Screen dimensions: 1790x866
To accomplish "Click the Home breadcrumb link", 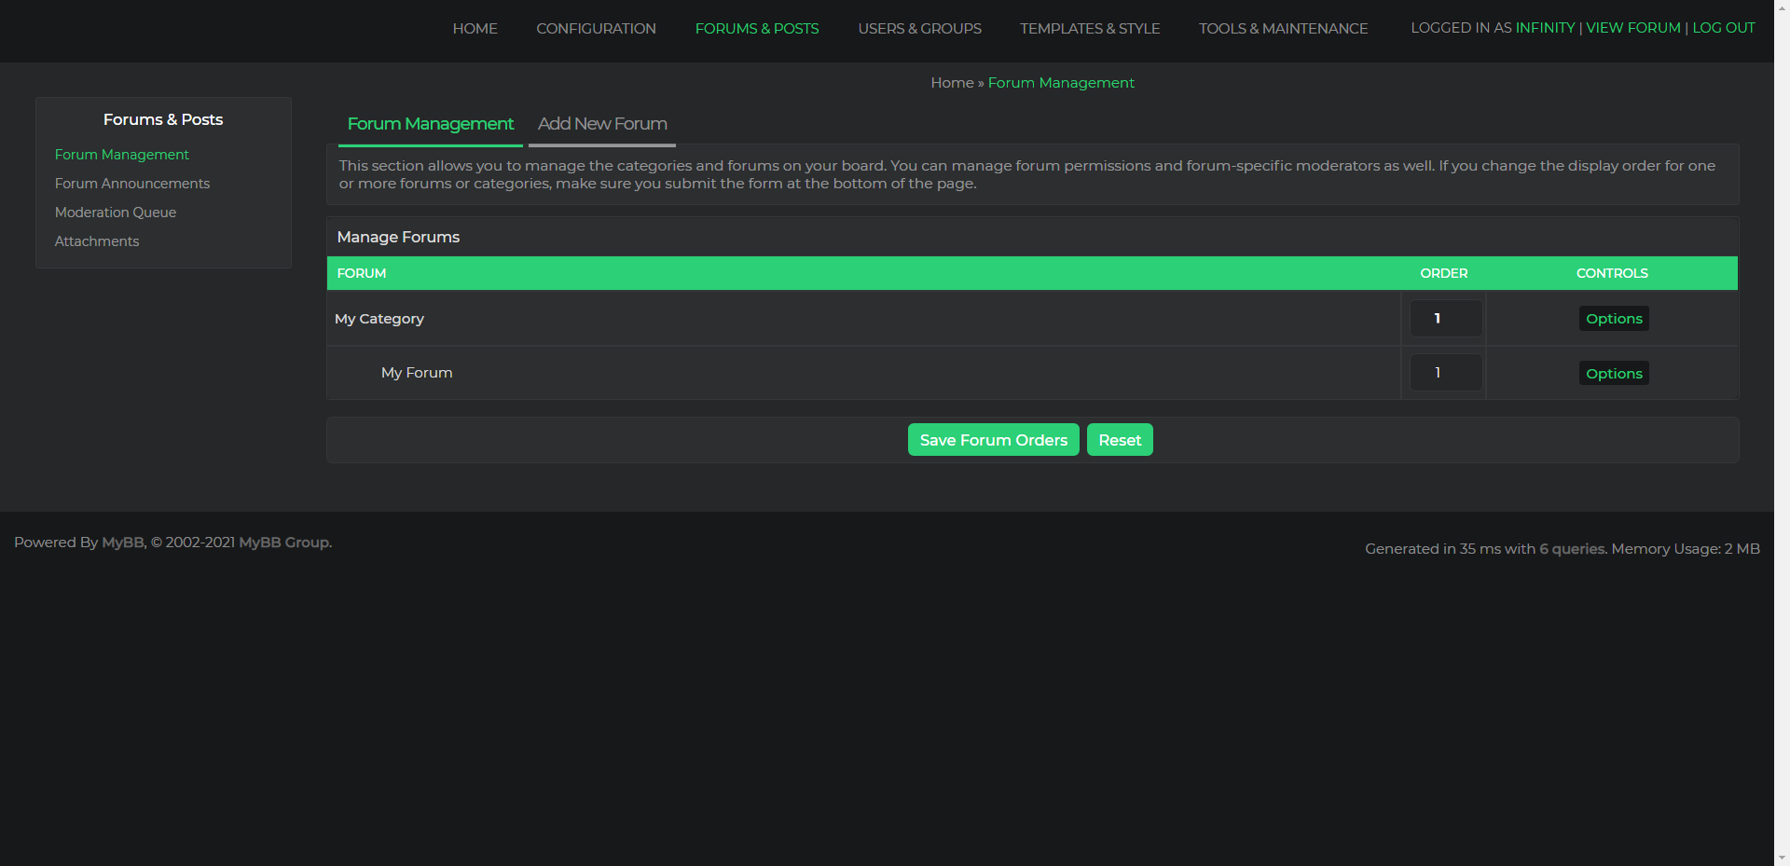I will tap(951, 83).
